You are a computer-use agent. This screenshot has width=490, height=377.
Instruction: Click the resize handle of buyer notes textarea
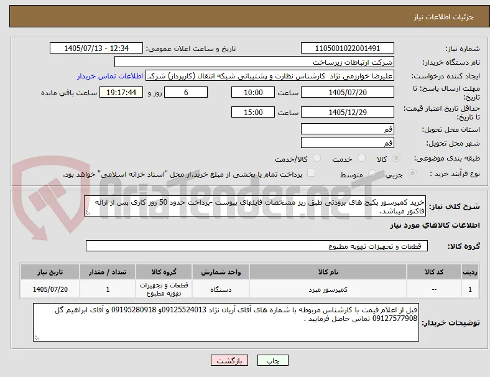(x=37, y=338)
